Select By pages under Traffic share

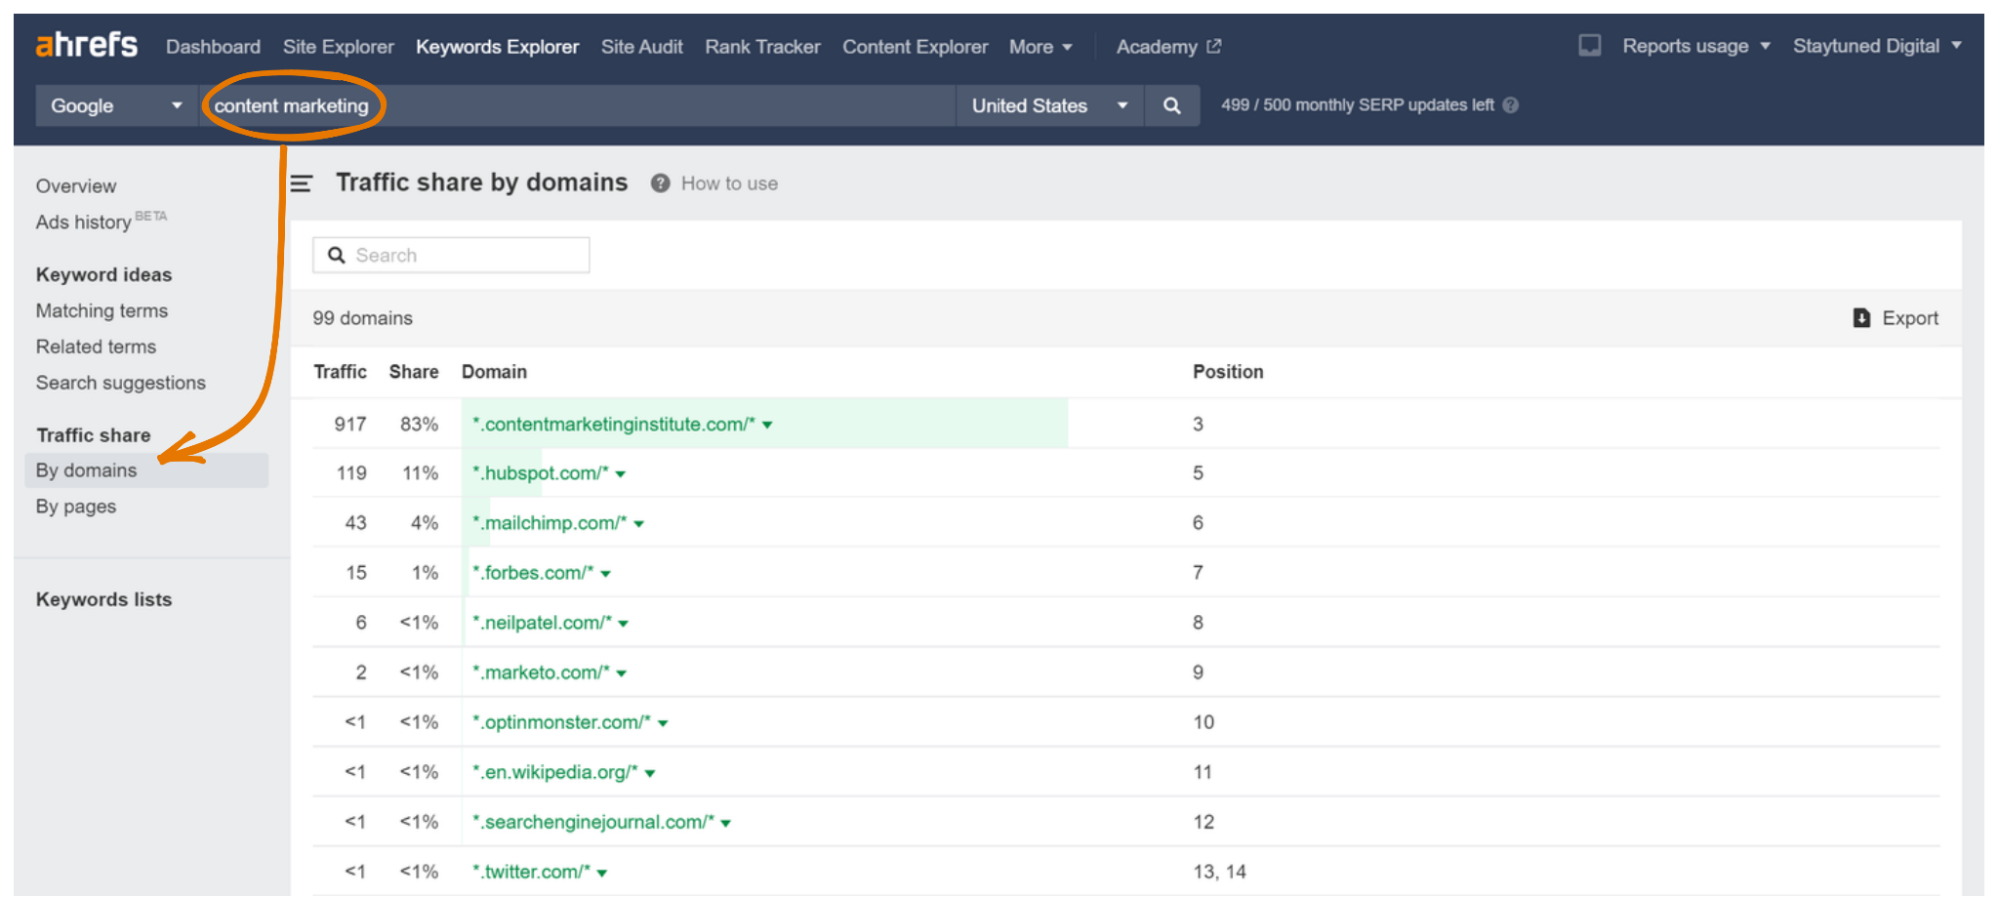coord(76,506)
